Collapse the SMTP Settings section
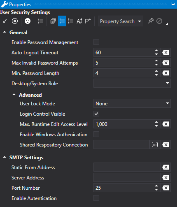Image resolution: width=177 pixels, height=207 pixels. click(5, 157)
